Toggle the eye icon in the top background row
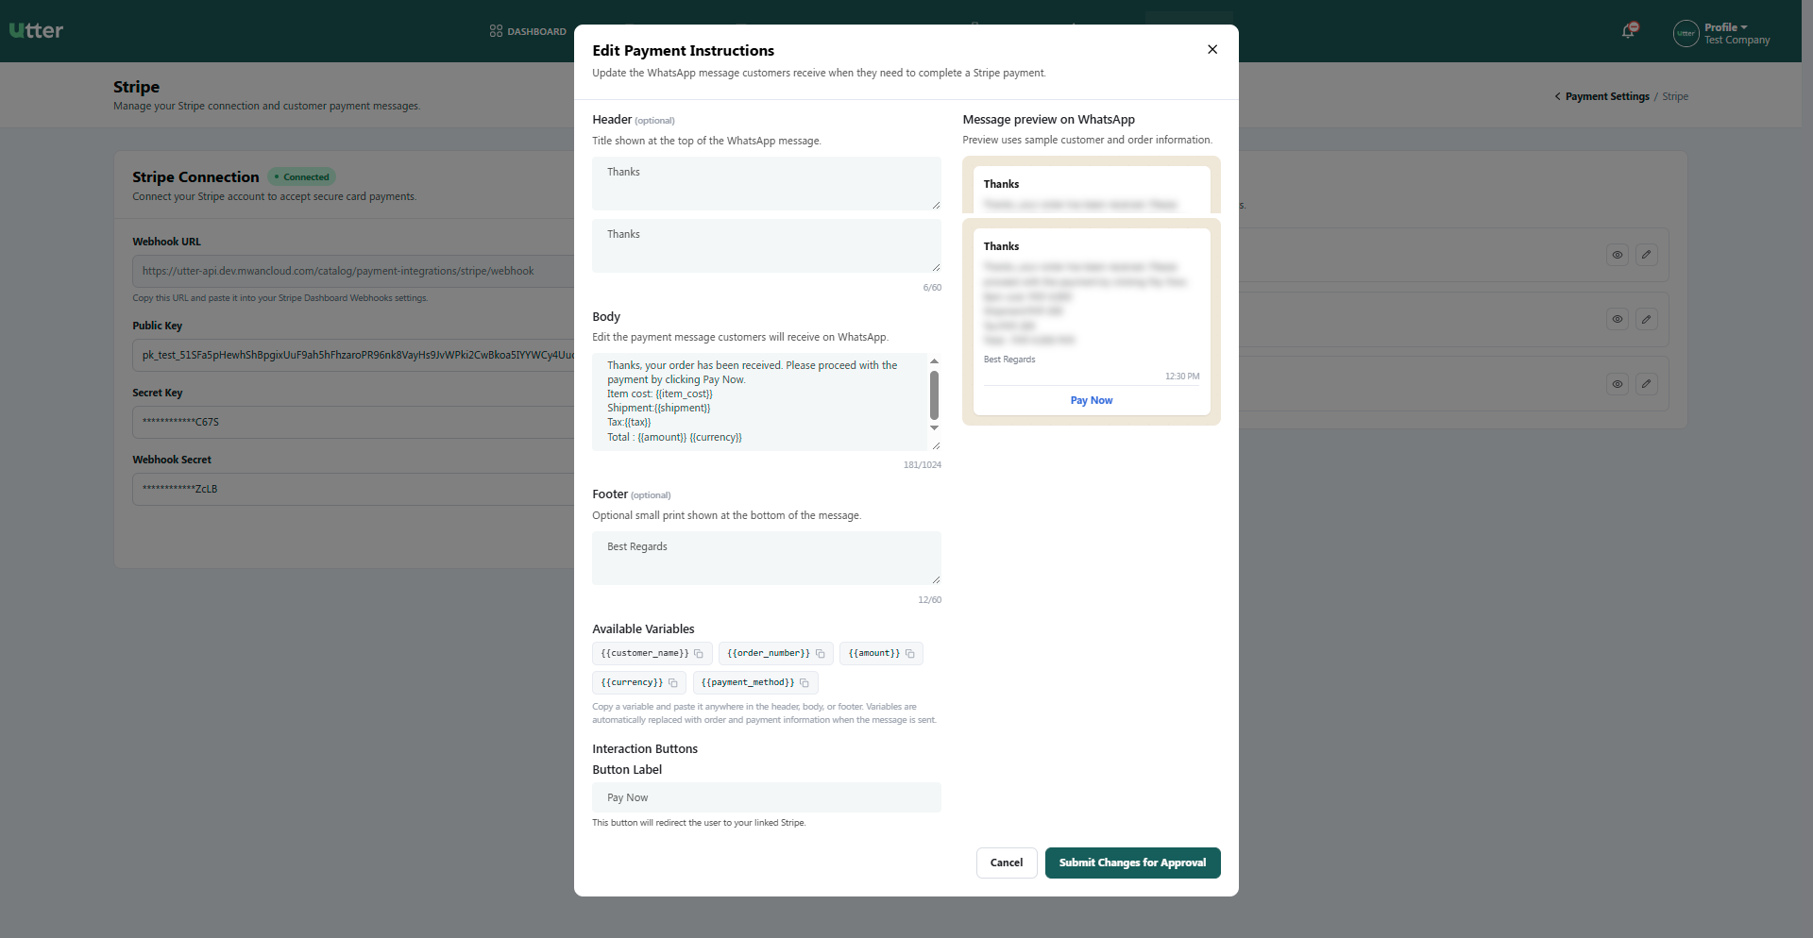 coord(1618,255)
